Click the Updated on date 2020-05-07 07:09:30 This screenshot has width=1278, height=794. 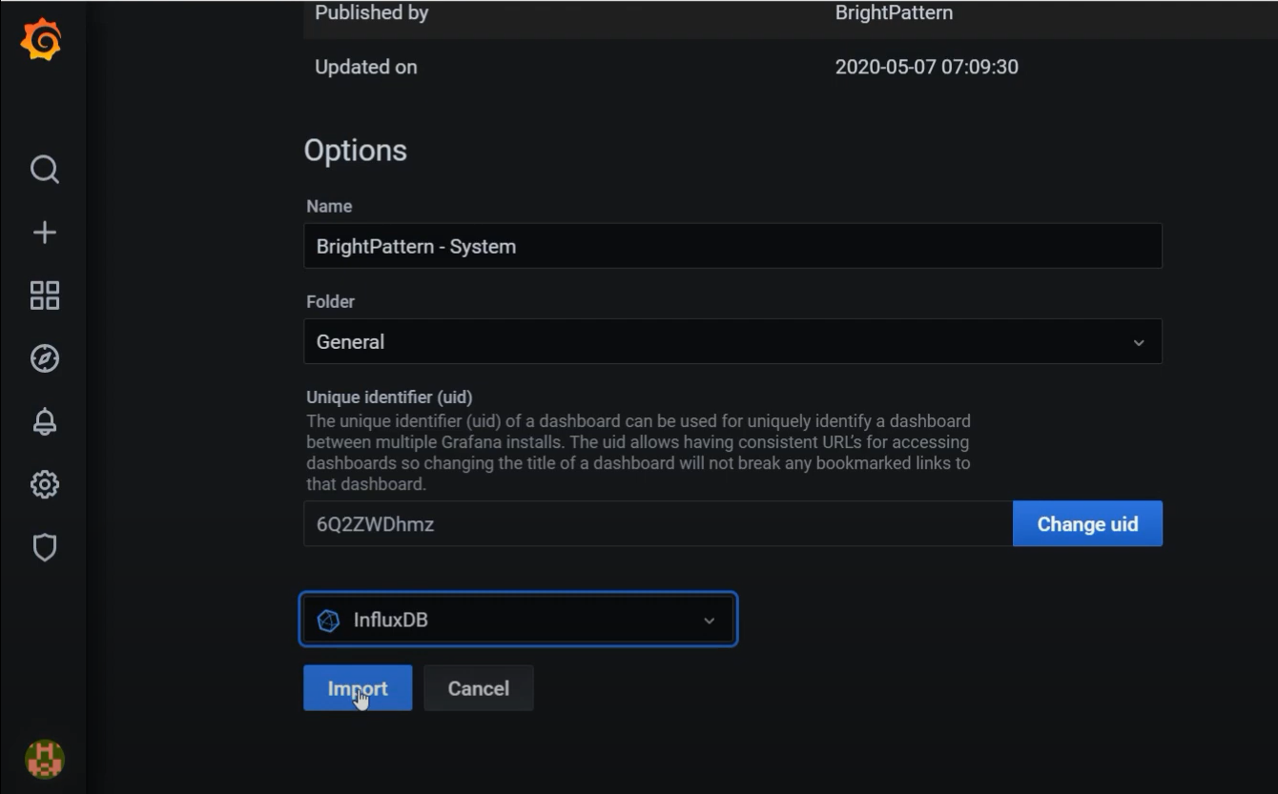(x=927, y=67)
